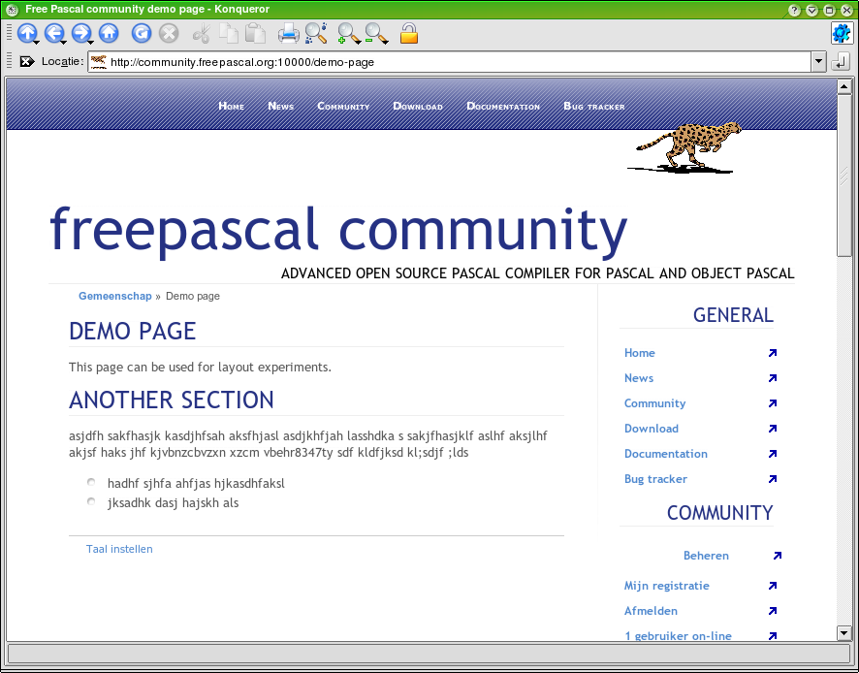Select the 'hadhf sjhfa ahfjas' radio bullet
The width and height of the screenshot is (859, 673).
pyautogui.click(x=91, y=482)
